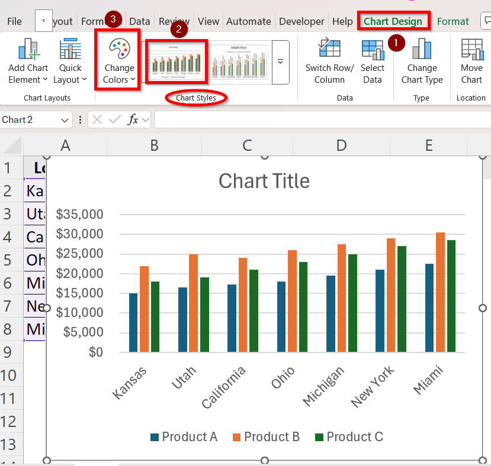Select the second chart style thumbnail
Screen dimensions: 491x466
coord(240,62)
